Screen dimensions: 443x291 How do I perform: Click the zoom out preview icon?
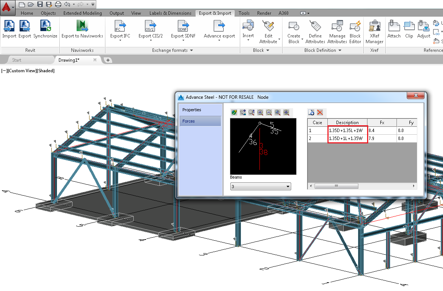[x=269, y=112]
